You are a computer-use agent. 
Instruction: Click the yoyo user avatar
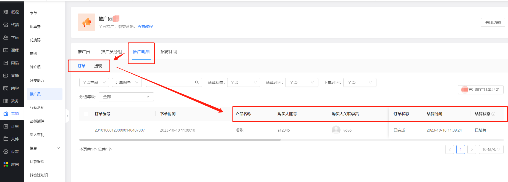click(x=336, y=130)
